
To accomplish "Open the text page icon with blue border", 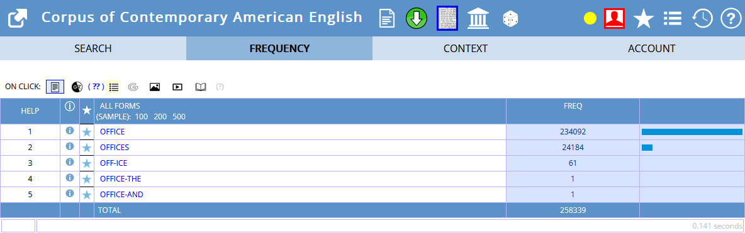I will [x=447, y=18].
